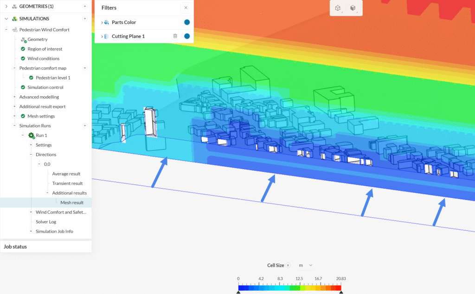Click the right max handle on color legend
The width and height of the screenshot is (475, 294).
click(x=341, y=292)
